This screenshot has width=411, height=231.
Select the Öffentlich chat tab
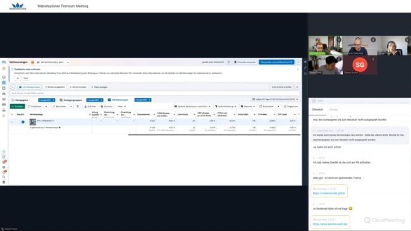pos(317,110)
